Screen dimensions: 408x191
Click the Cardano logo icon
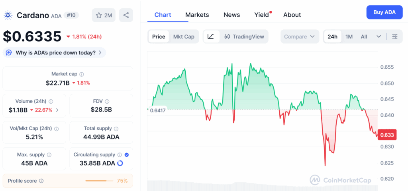click(8, 15)
